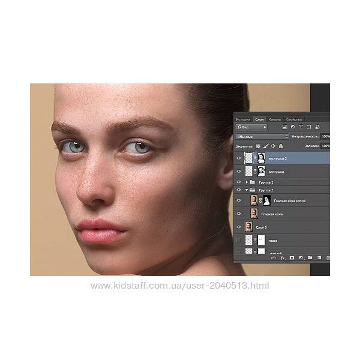Click the Заливка label

pyautogui.click(x=311, y=146)
